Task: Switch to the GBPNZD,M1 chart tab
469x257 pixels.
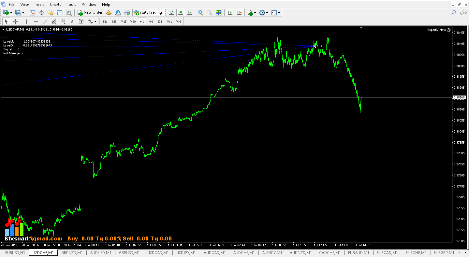Action: click(x=72, y=253)
